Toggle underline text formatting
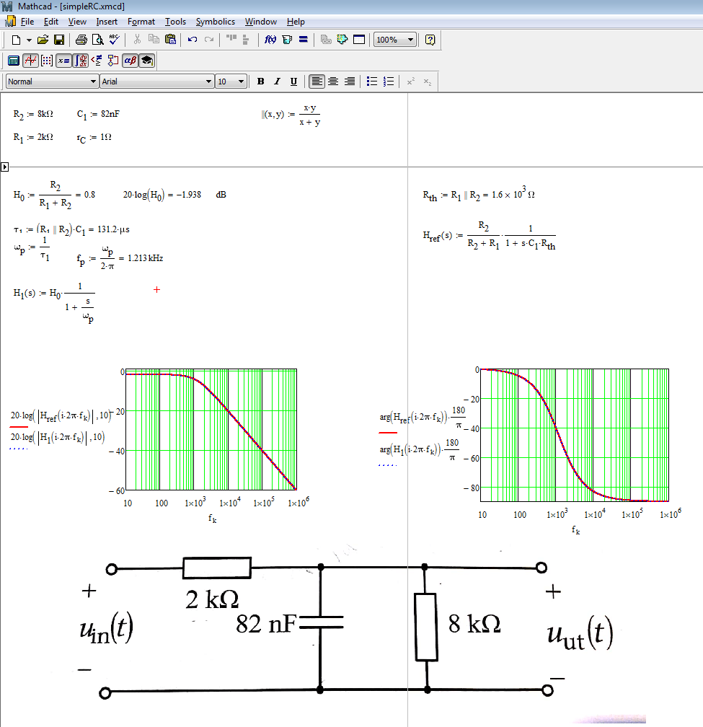Viewport: 703px width, 727px height. [293, 81]
